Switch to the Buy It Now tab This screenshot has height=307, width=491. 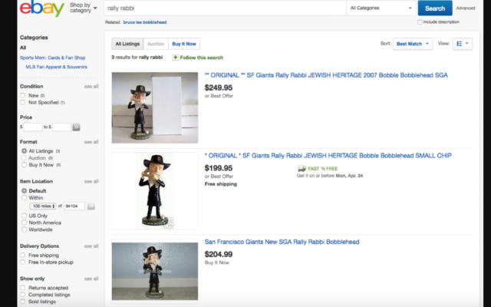click(x=183, y=44)
